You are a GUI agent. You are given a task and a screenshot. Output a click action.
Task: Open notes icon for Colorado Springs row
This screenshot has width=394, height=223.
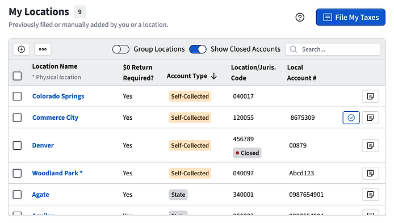(x=370, y=96)
